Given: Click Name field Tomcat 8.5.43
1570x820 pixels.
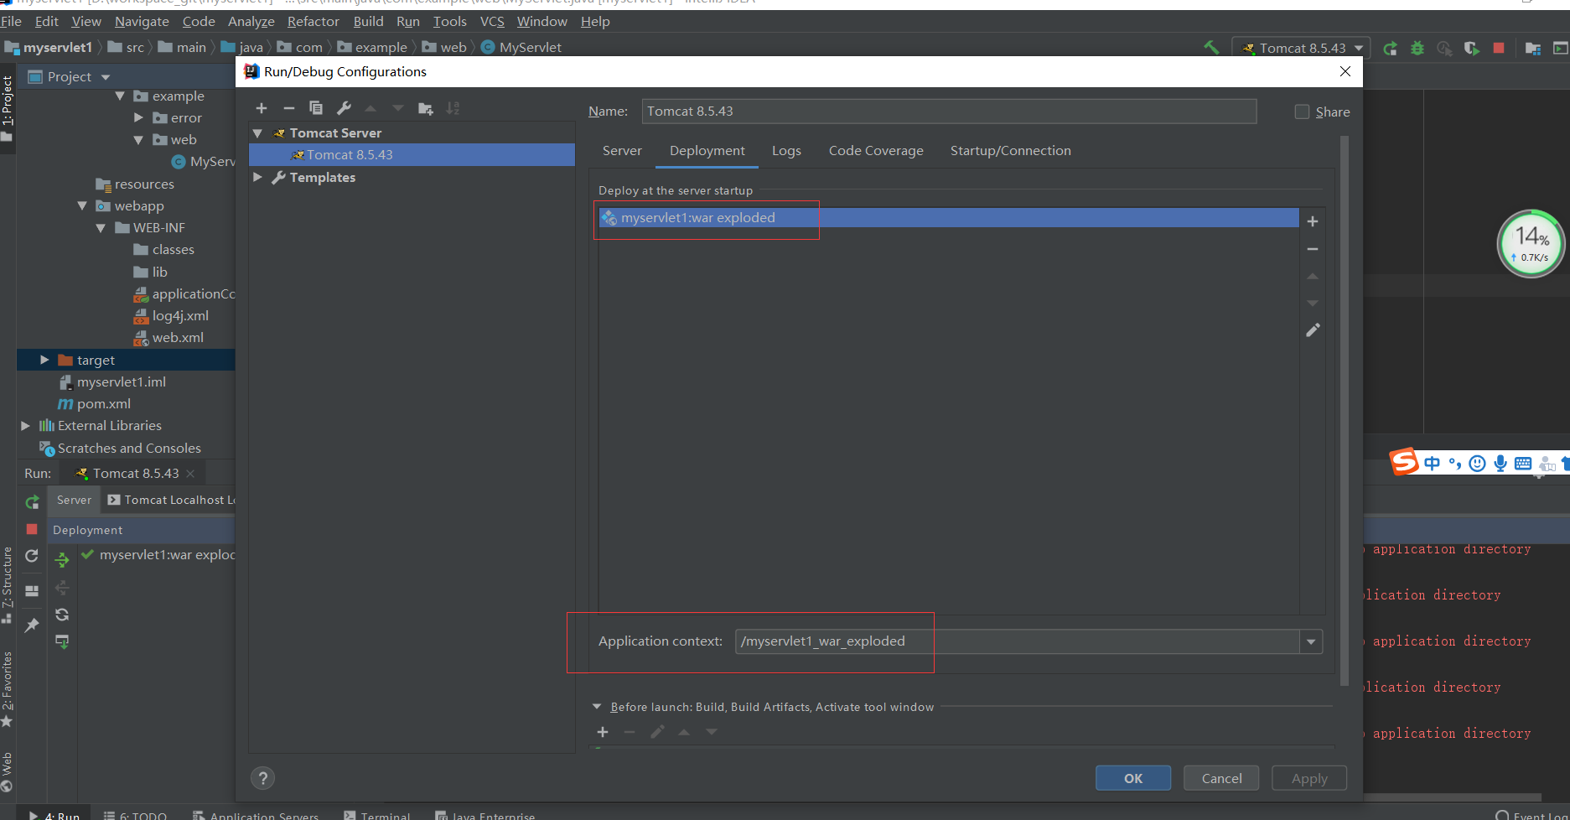Looking at the screenshot, I should pos(949,112).
